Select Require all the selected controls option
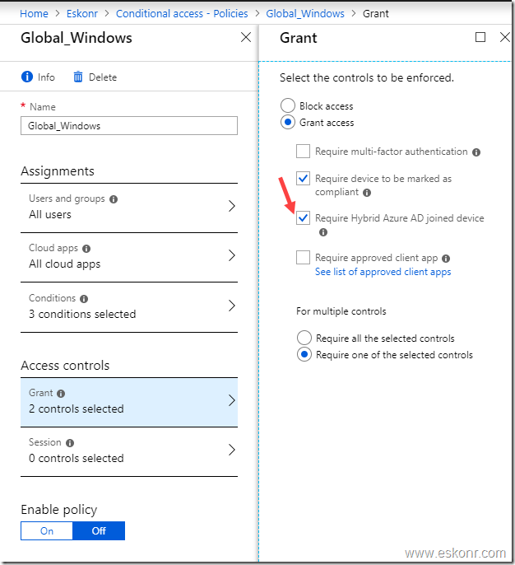Image resolution: width=515 pixels, height=565 pixels. (x=304, y=338)
